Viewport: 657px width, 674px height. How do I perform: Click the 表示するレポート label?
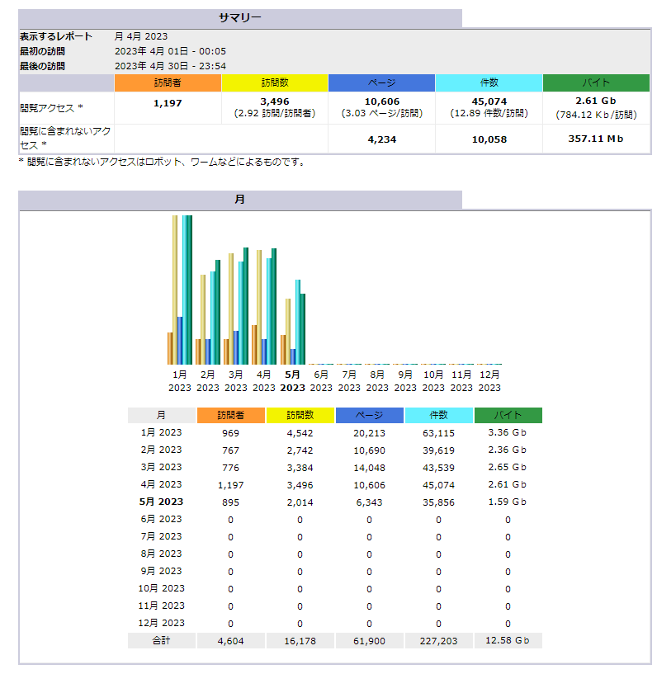tap(56, 36)
